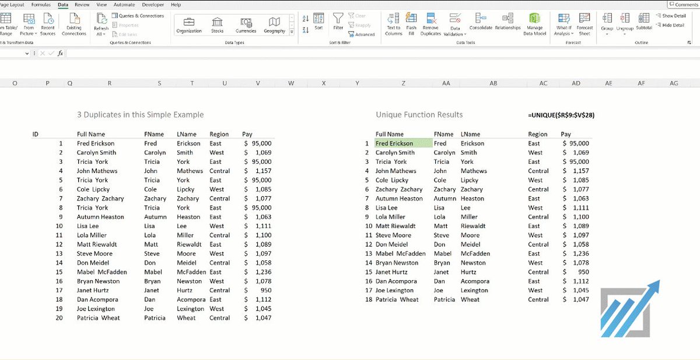Cancel formula entry X icon
Screen dimensions: 700x360
42,53
